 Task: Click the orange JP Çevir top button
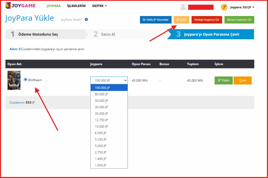coord(182,20)
